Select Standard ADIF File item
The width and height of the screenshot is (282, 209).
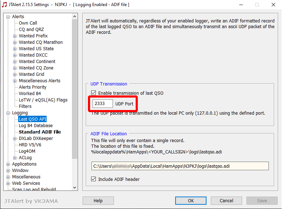coord(40,132)
